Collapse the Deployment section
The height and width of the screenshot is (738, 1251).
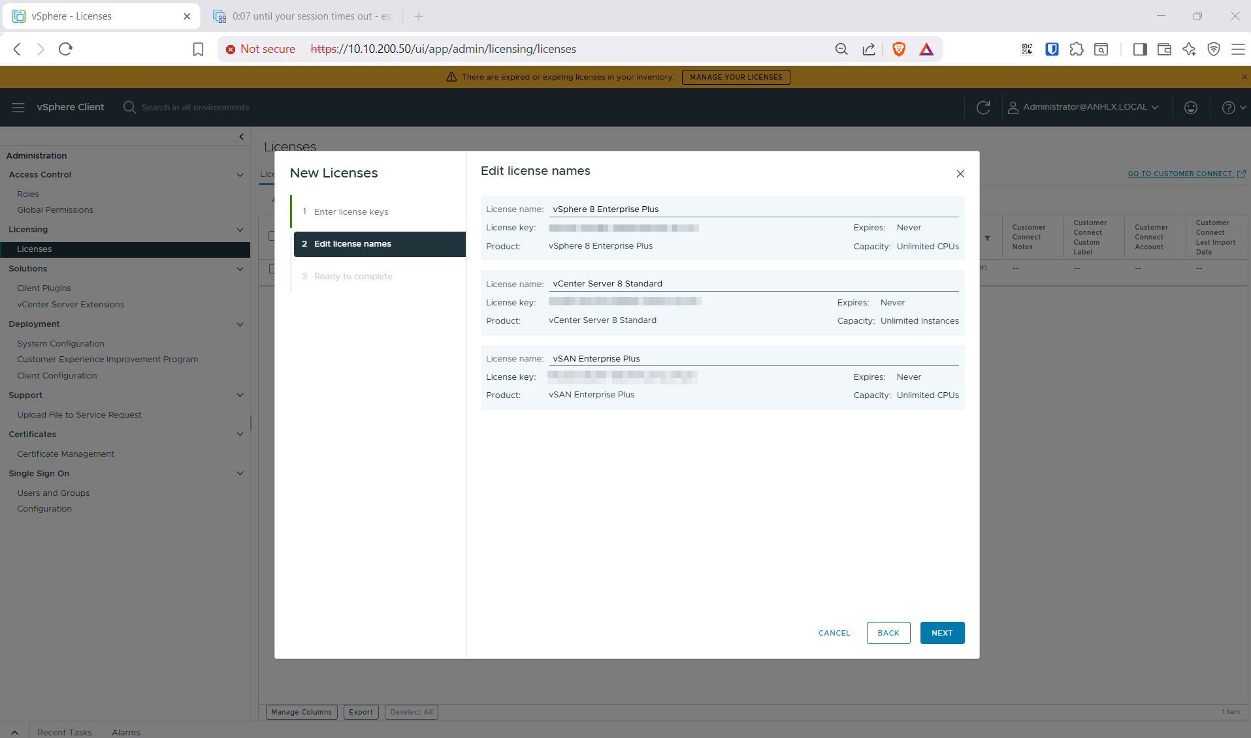click(x=240, y=324)
